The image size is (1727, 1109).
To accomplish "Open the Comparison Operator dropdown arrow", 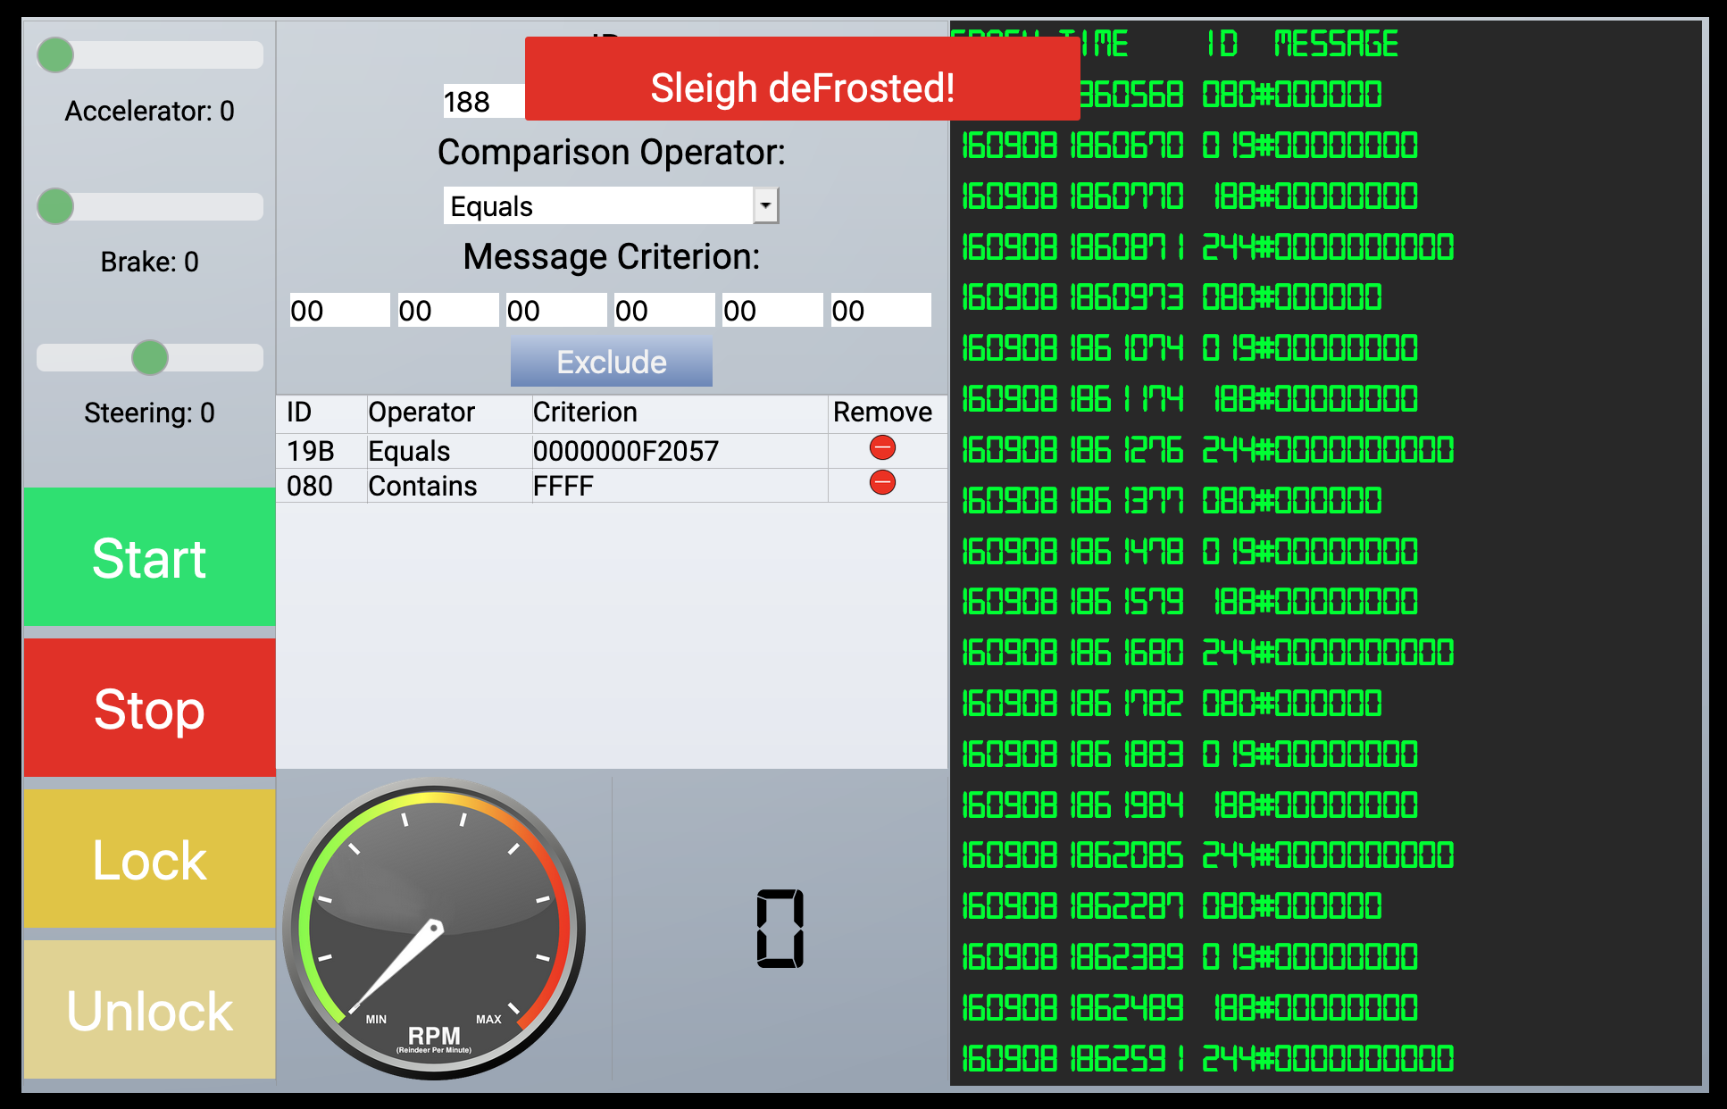I will tap(765, 205).
